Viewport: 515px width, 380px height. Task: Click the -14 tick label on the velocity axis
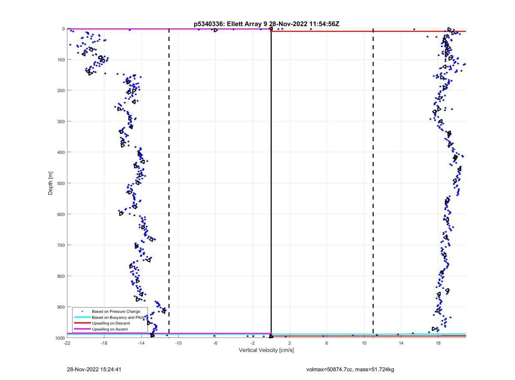click(141, 343)
